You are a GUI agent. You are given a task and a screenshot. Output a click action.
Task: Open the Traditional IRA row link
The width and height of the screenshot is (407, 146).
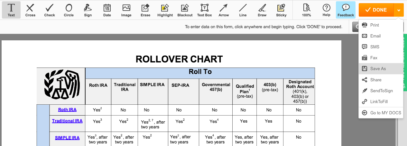[67, 121]
